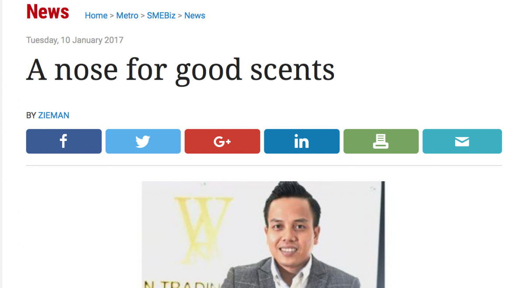View author ZIEMAN's profile link
Viewport: 512px width, 288px height.
click(x=53, y=115)
